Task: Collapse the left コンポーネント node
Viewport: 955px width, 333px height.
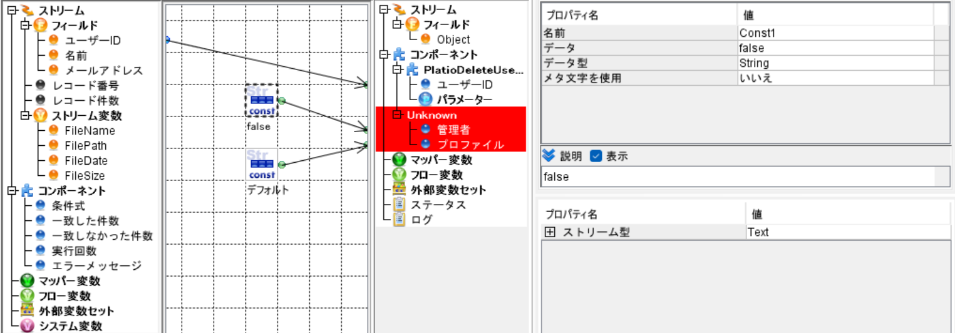Action: (x=11, y=191)
